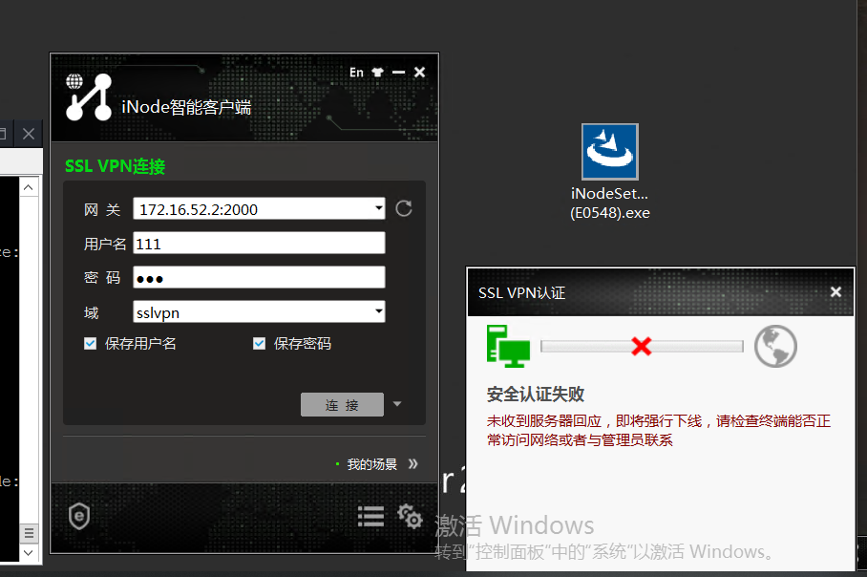Expand the double-chevron beside 我的场景
The width and height of the screenshot is (867, 577).
pyautogui.click(x=413, y=464)
